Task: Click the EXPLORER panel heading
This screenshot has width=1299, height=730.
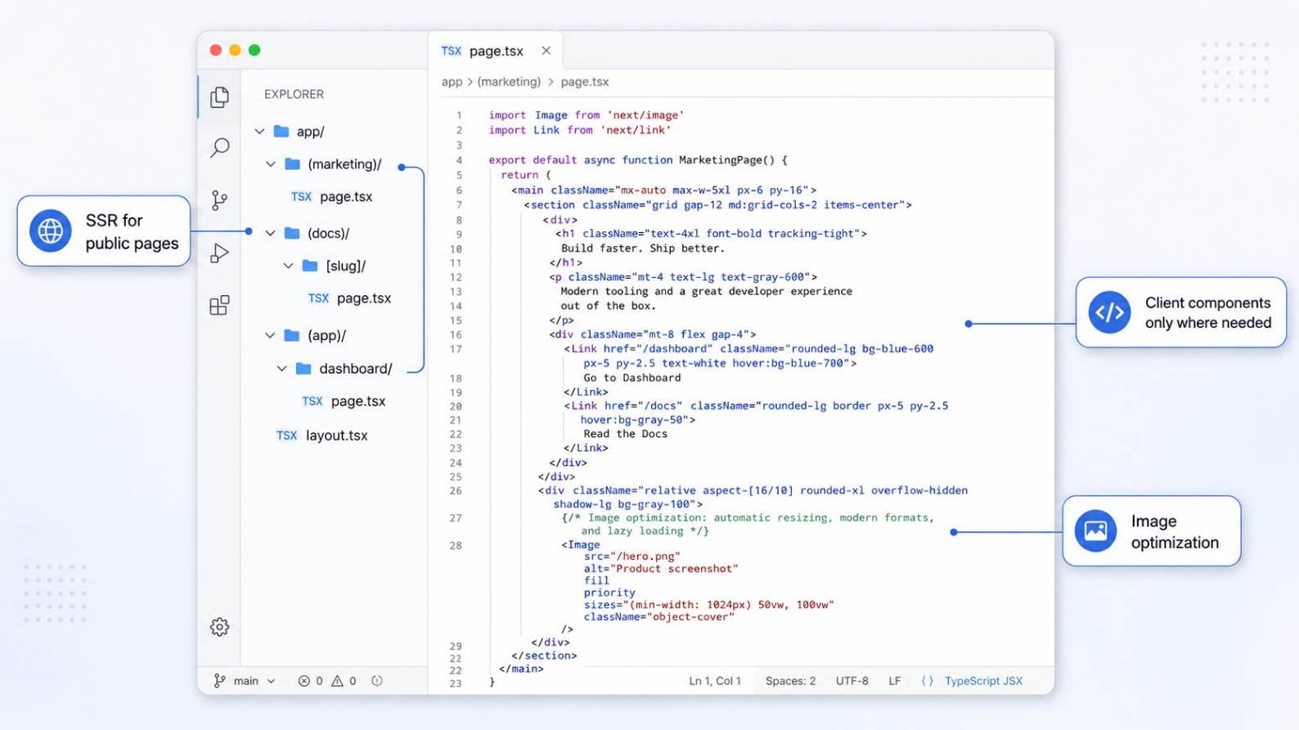Action: click(x=294, y=94)
